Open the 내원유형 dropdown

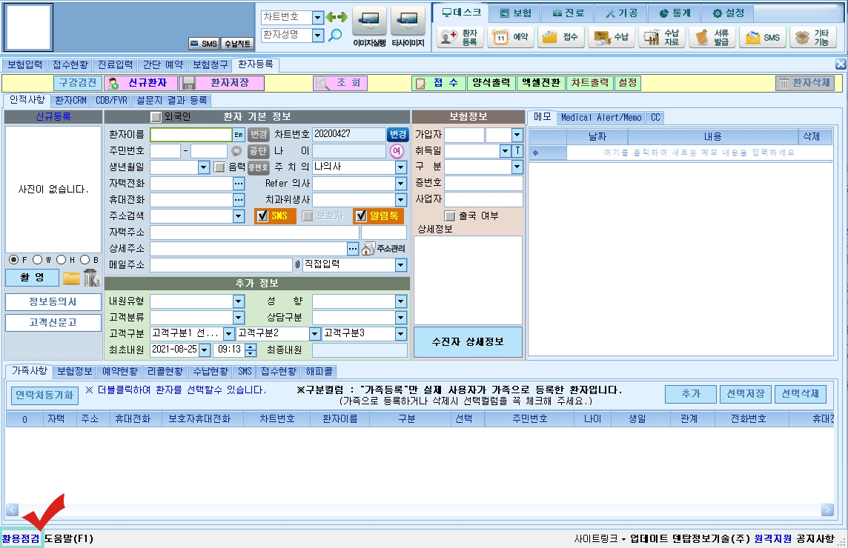point(239,301)
